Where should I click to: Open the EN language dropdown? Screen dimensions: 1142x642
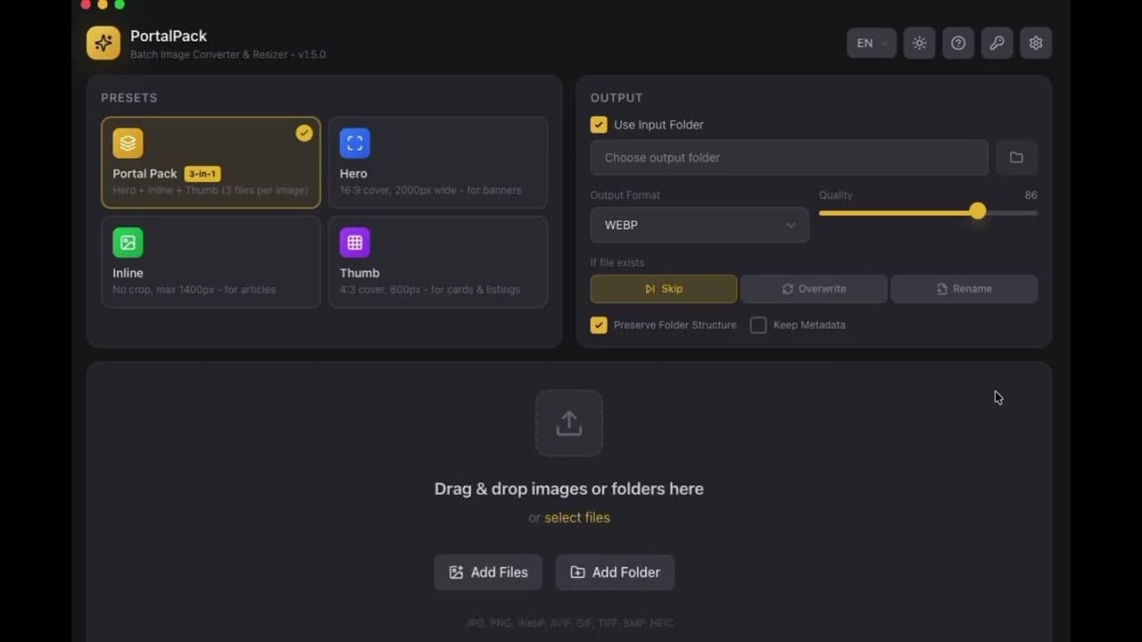[x=872, y=43]
